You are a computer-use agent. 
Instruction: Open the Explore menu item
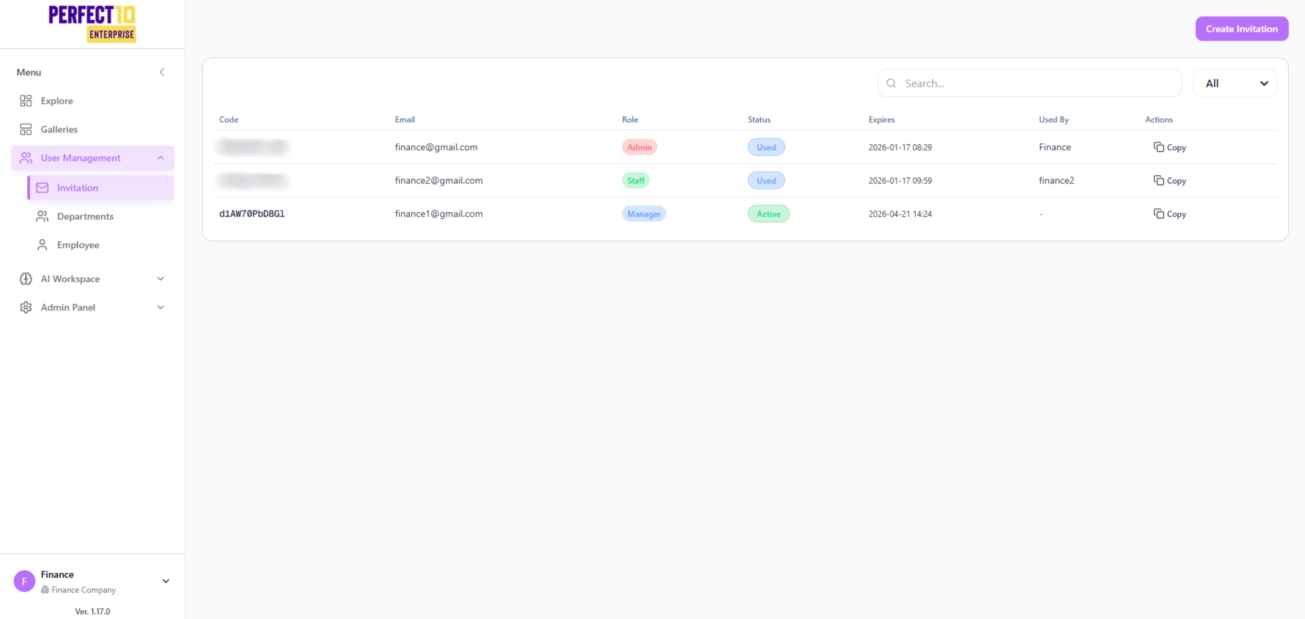[92, 101]
